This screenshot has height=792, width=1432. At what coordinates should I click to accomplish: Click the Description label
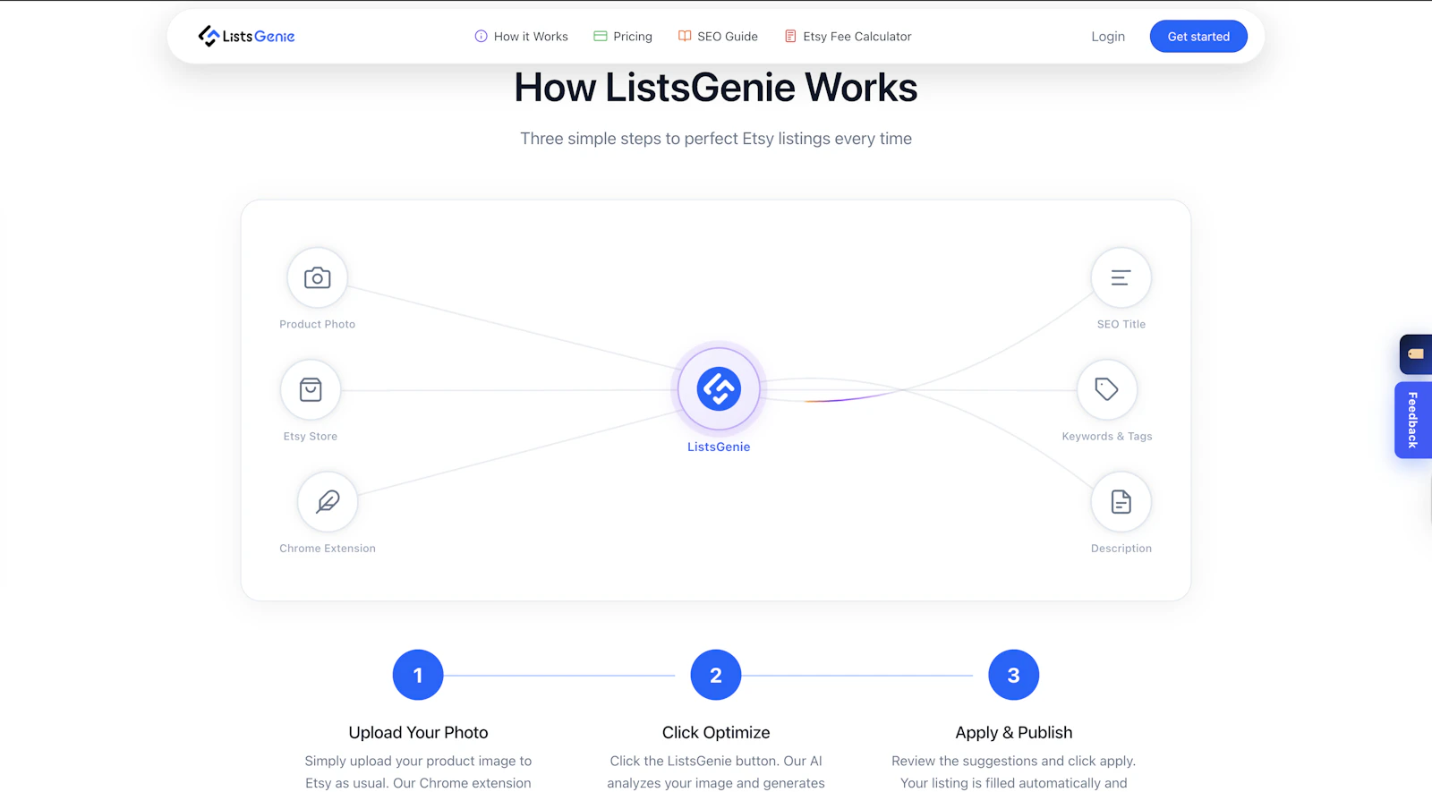coord(1121,549)
